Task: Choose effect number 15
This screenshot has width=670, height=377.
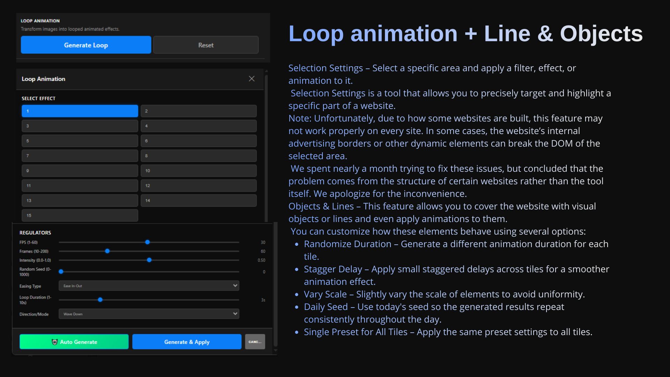Action: (x=80, y=215)
